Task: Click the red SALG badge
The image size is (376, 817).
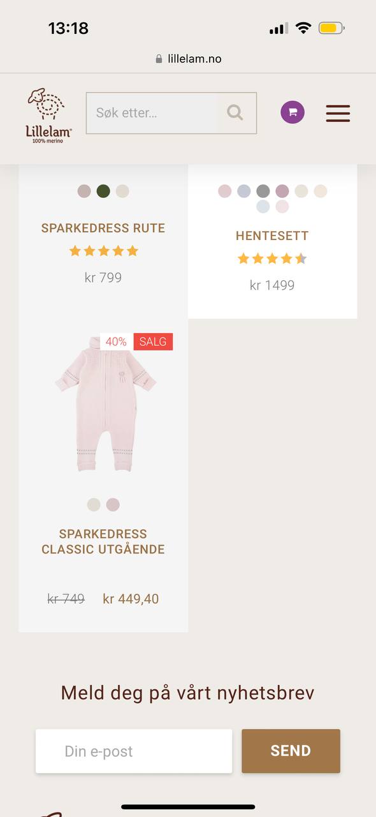Action: tap(153, 341)
